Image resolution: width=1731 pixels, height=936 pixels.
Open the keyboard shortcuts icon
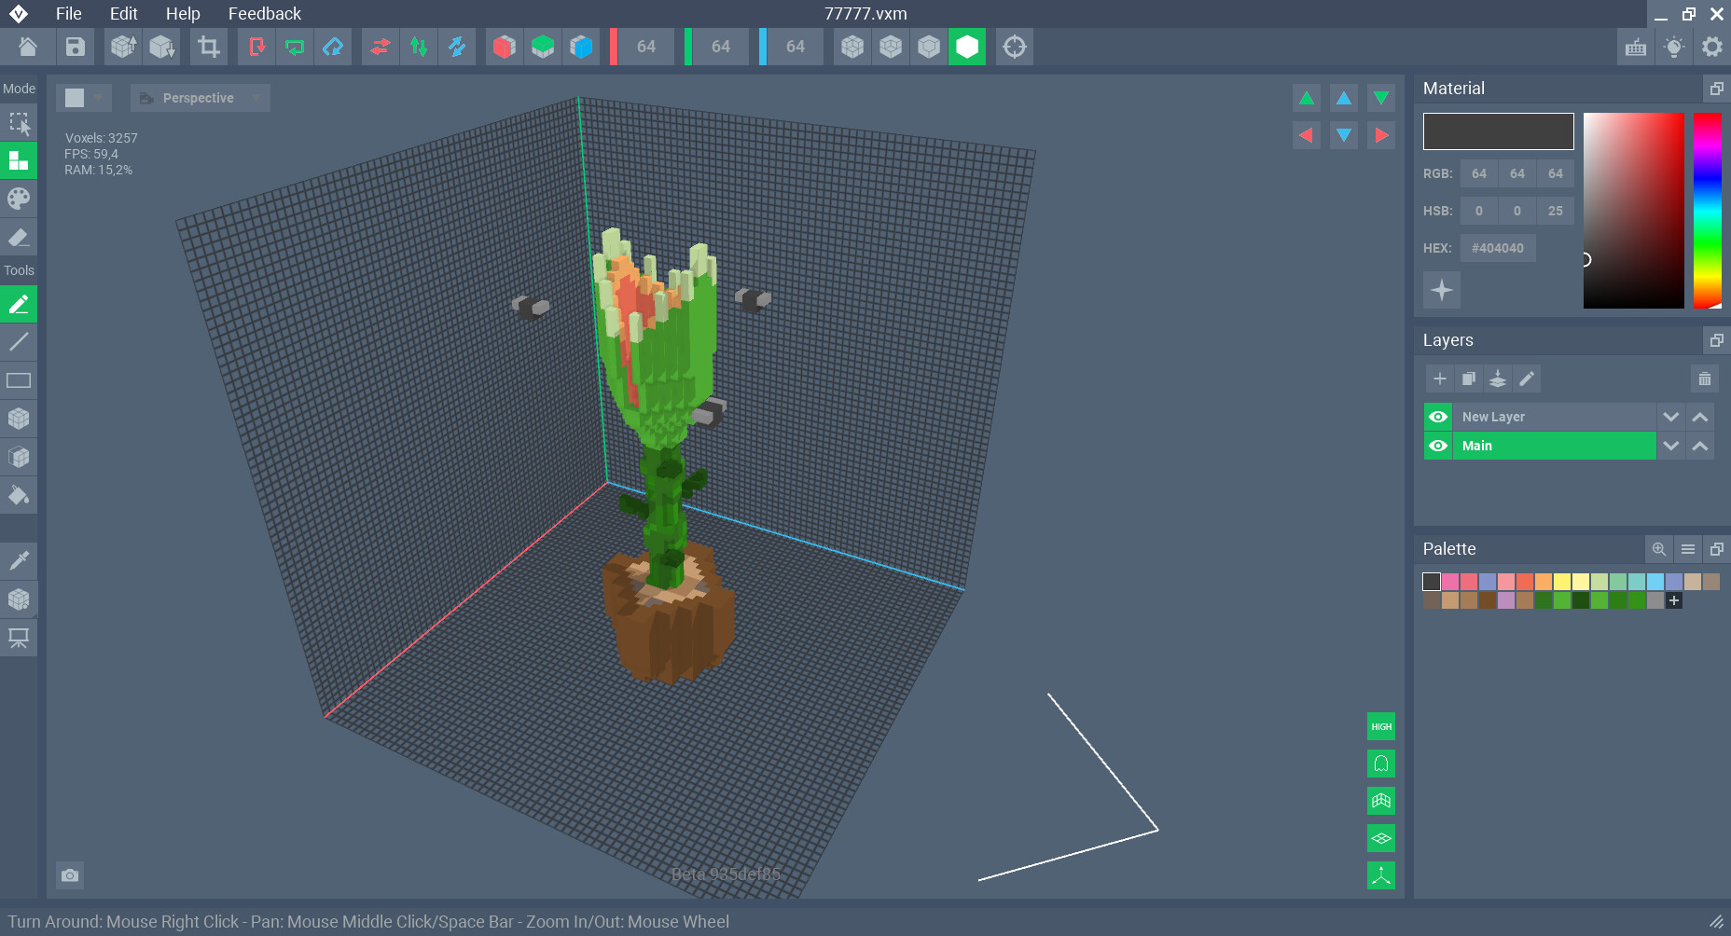pyautogui.click(x=1636, y=47)
